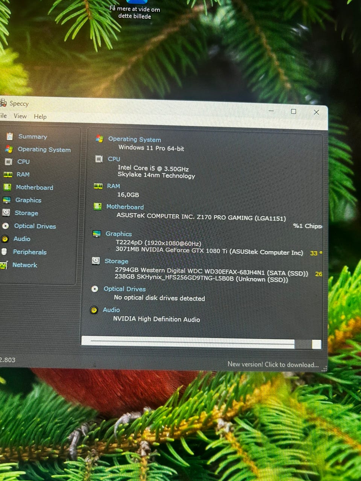Open the Graphics heading link in summary
The image size is (361, 481).
click(119, 234)
